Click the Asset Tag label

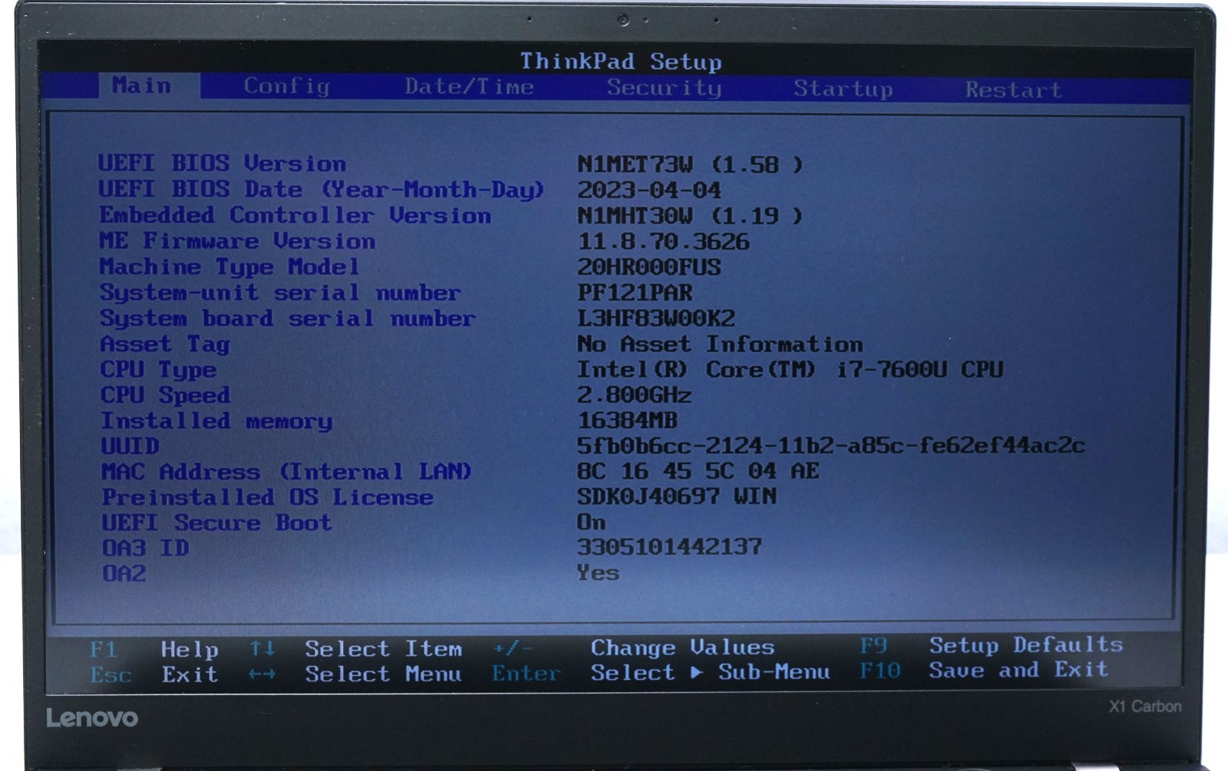165,344
